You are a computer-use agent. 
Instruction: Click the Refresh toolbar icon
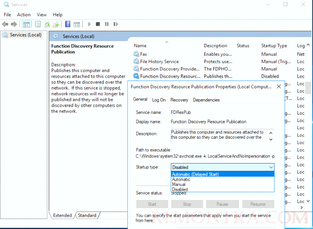(x=47, y=24)
